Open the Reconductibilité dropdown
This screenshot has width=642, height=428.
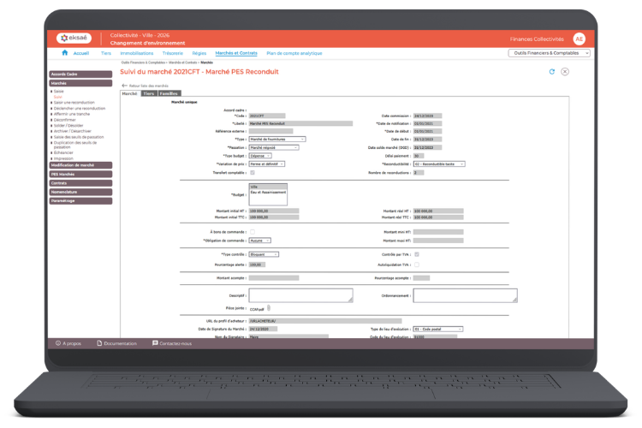pyautogui.click(x=439, y=163)
